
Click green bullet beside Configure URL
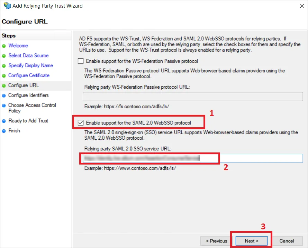coord(4,86)
